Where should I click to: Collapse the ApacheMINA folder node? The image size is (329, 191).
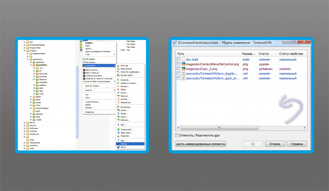pyautogui.click(x=31, y=65)
